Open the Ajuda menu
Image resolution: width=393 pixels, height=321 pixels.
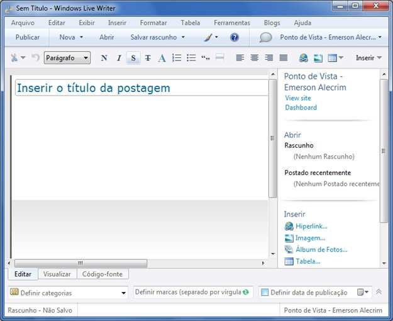pyautogui.click(x=302, y=23)
